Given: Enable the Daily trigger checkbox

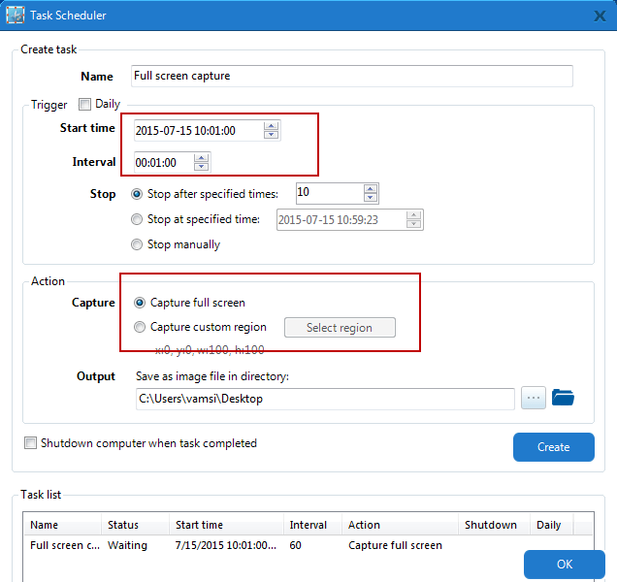Looking at the screenshot, I should click(x=84, y=105).
